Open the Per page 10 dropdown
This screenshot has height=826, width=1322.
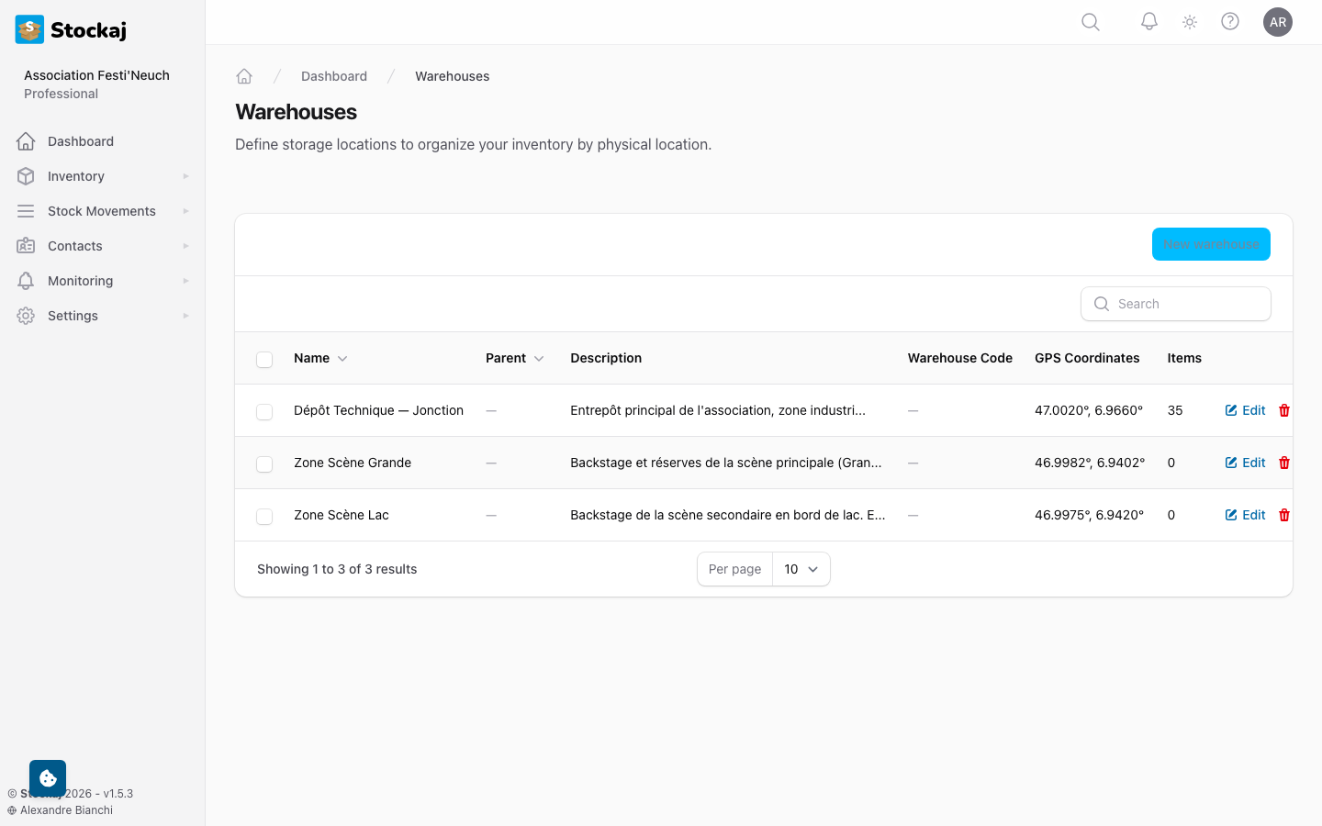(x=801, y=569)
